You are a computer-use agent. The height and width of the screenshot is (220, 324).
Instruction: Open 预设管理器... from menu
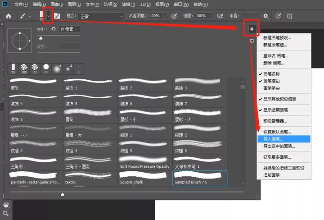(284, 121)
